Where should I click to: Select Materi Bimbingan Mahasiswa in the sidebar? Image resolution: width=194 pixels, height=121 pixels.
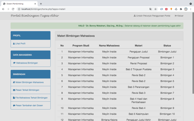pos(29,82)
